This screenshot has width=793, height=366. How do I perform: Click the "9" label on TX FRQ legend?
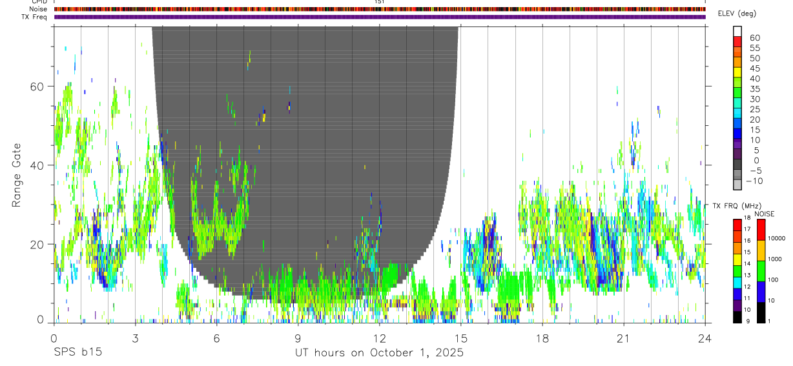tap(747, 321)
